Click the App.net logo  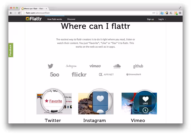point(106,74)
